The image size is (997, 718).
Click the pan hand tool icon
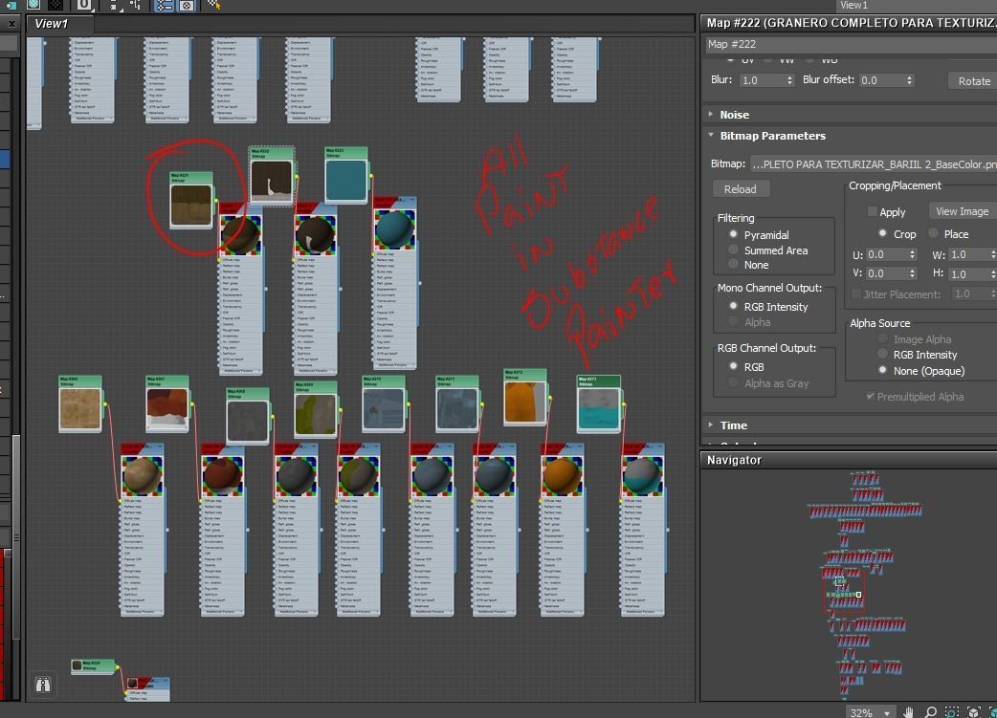coord(909,711)
